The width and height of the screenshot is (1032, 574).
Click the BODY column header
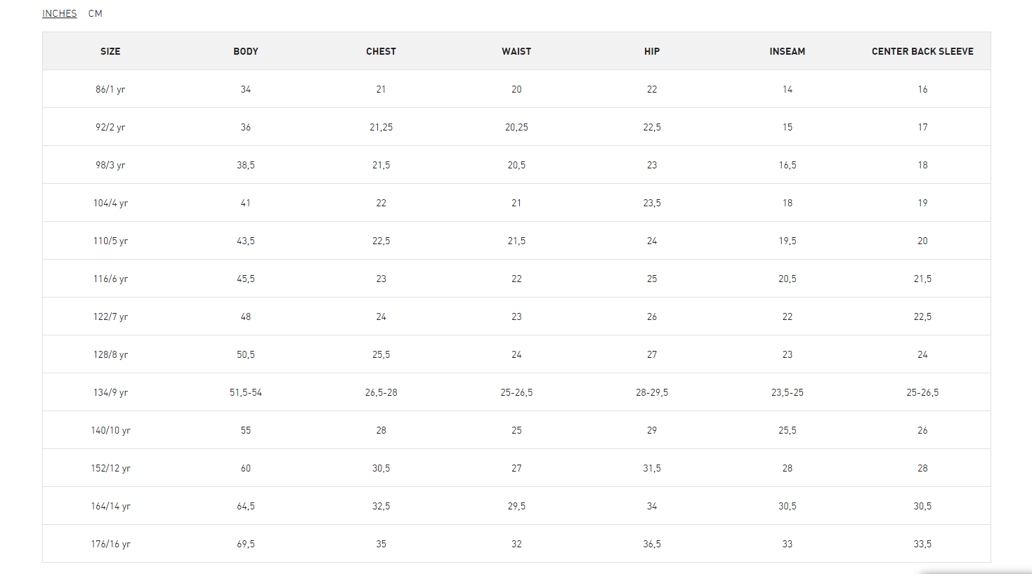tap(246, 51)
